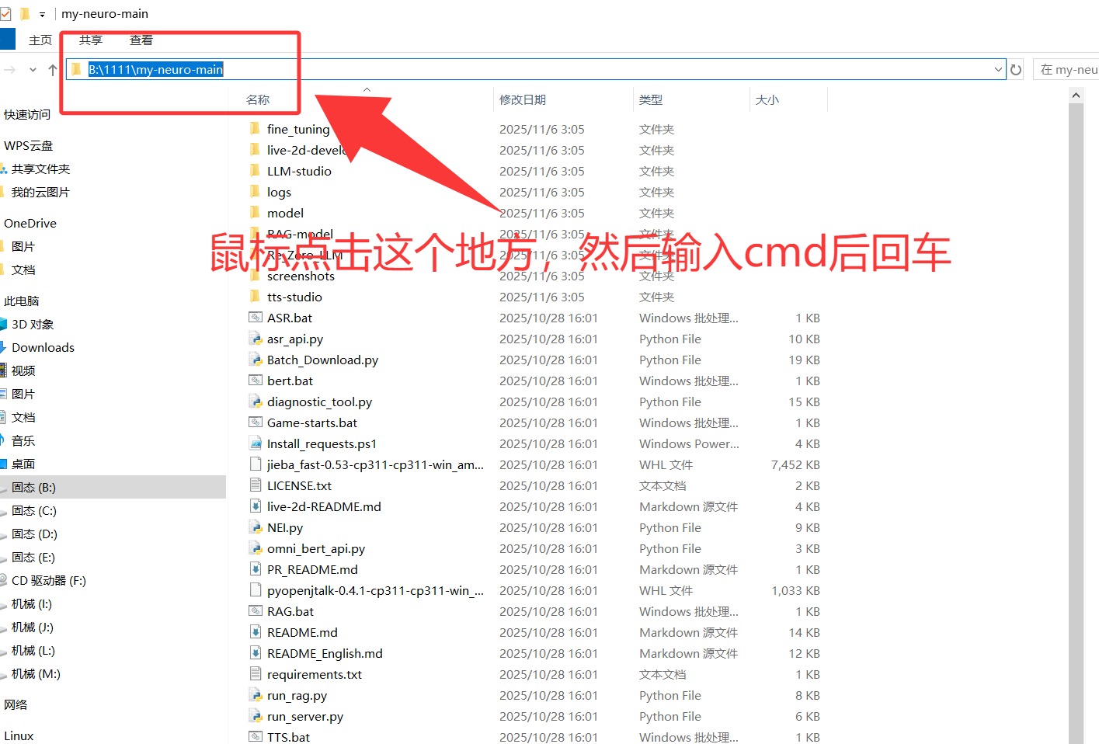Viewport: 1099px width, 744px height.
Task: Switch to the 查看 ribbon tab
Action: (x=141, y=40)
